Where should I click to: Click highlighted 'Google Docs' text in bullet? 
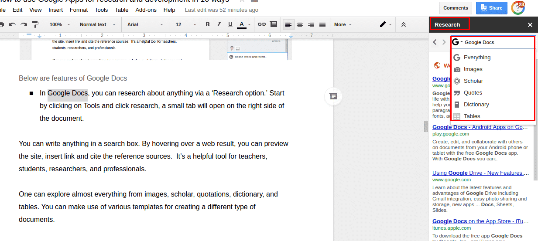[68, 93]
